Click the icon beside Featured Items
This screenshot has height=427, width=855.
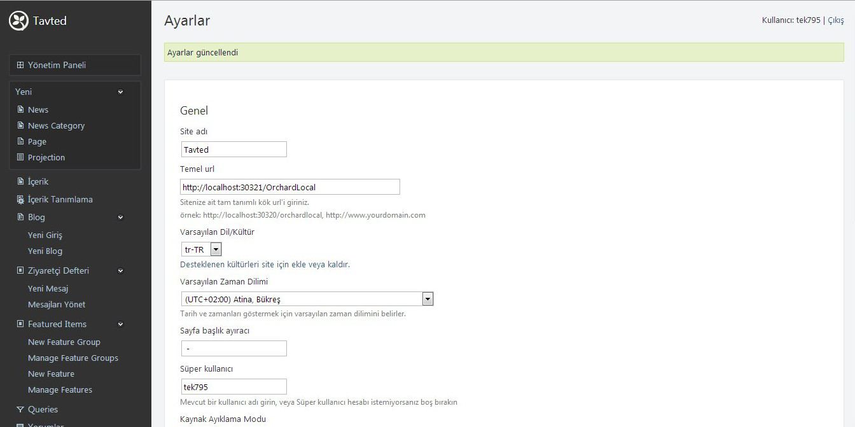click(20, 324)
